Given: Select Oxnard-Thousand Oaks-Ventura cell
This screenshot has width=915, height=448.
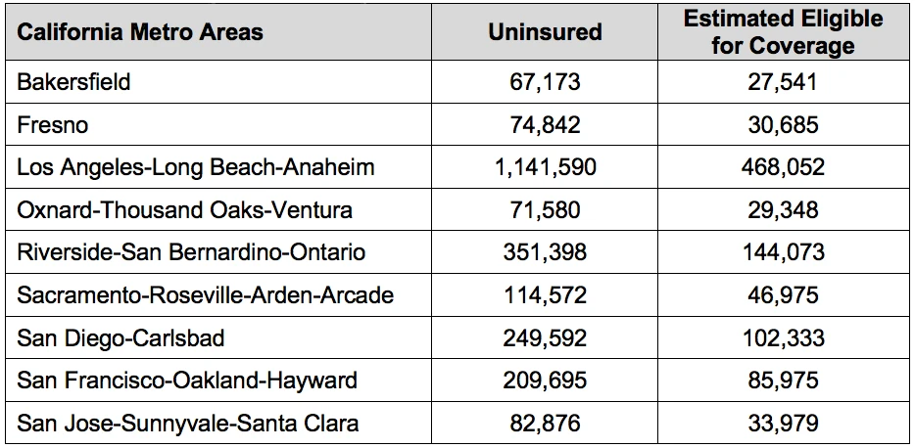Looking at the screenshot, I should click(x=184, y=209).
